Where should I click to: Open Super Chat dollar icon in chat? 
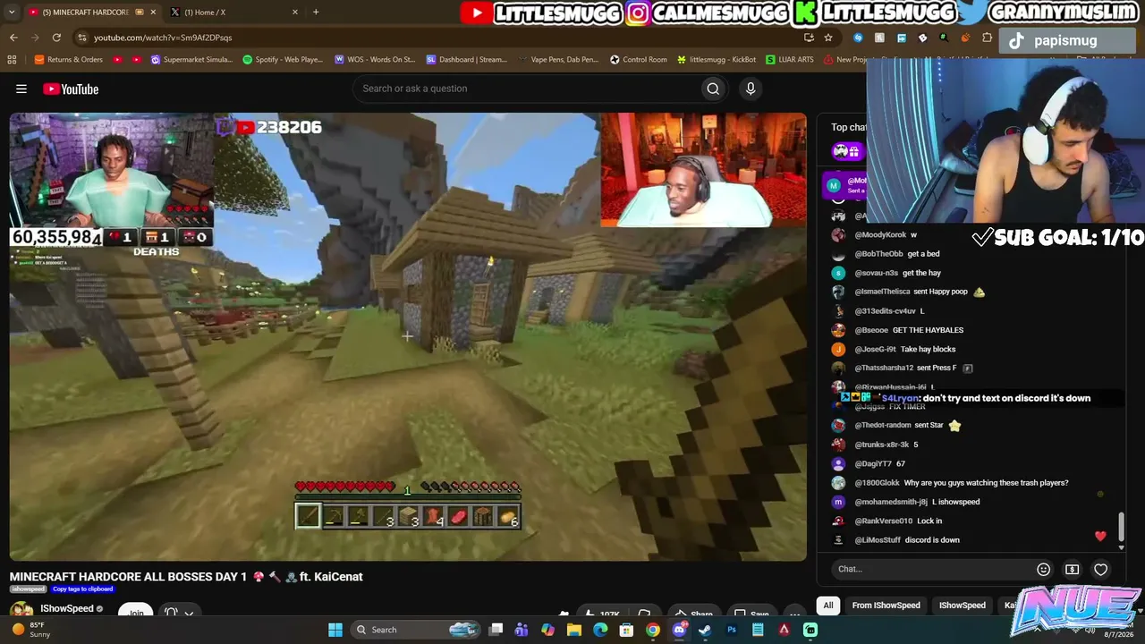point(1072,569)
